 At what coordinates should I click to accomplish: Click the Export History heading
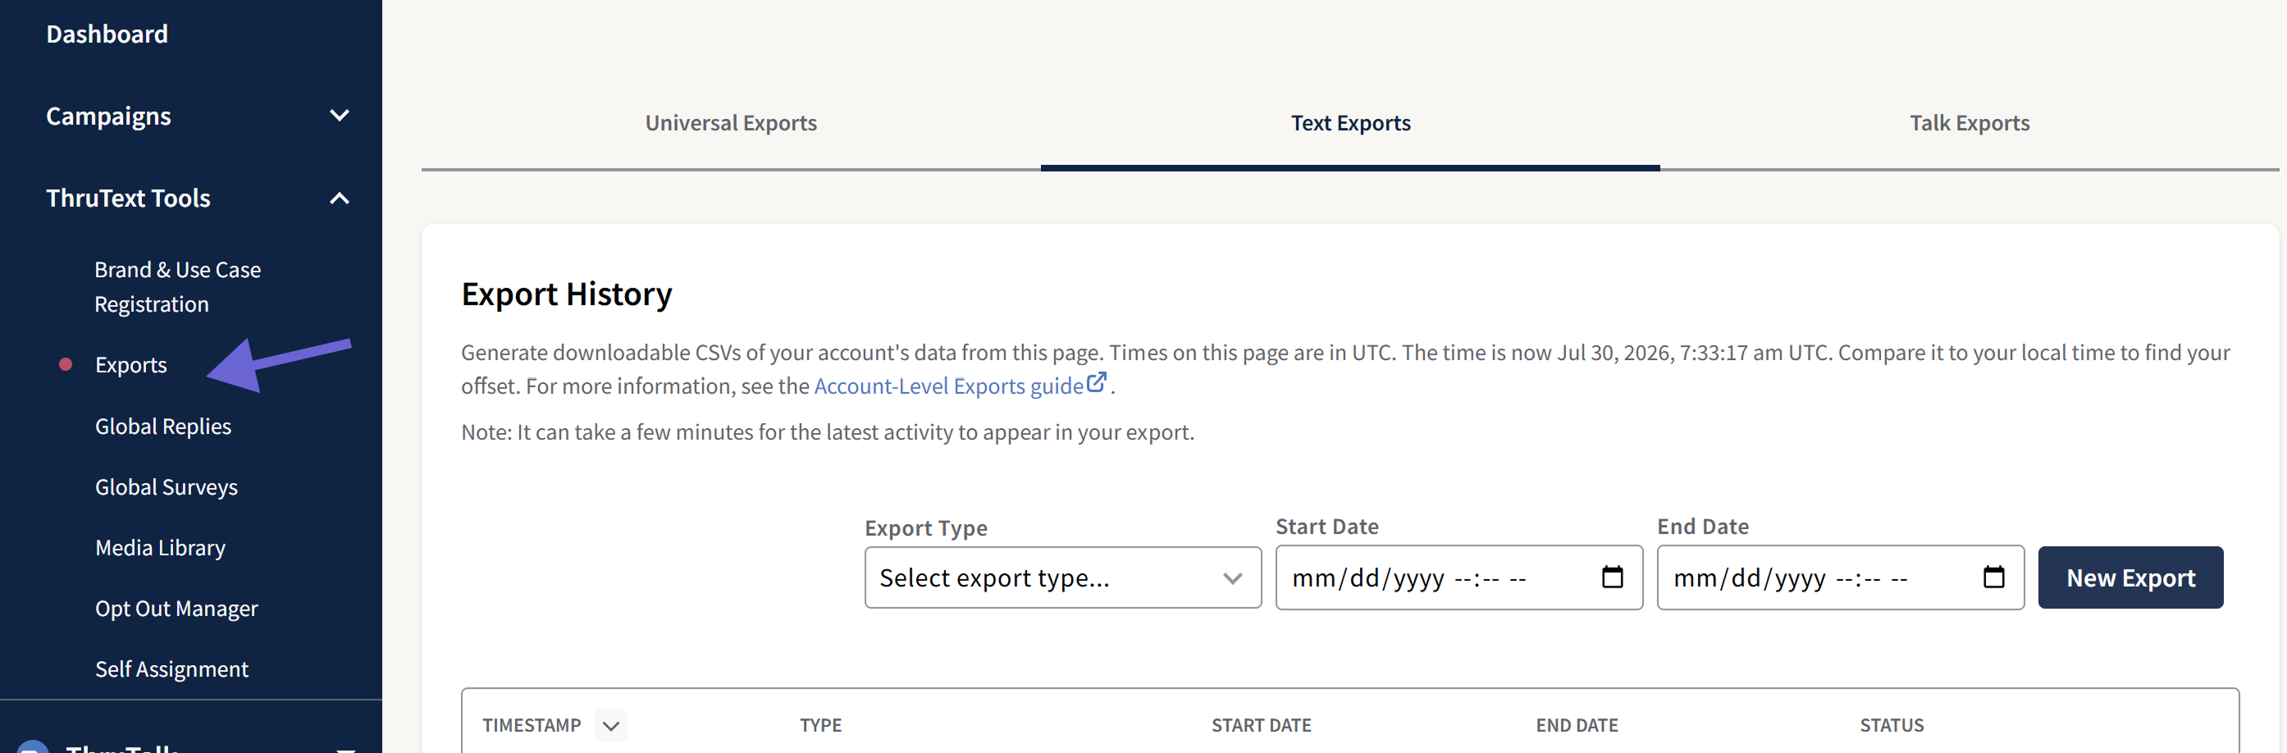(567, 294)
